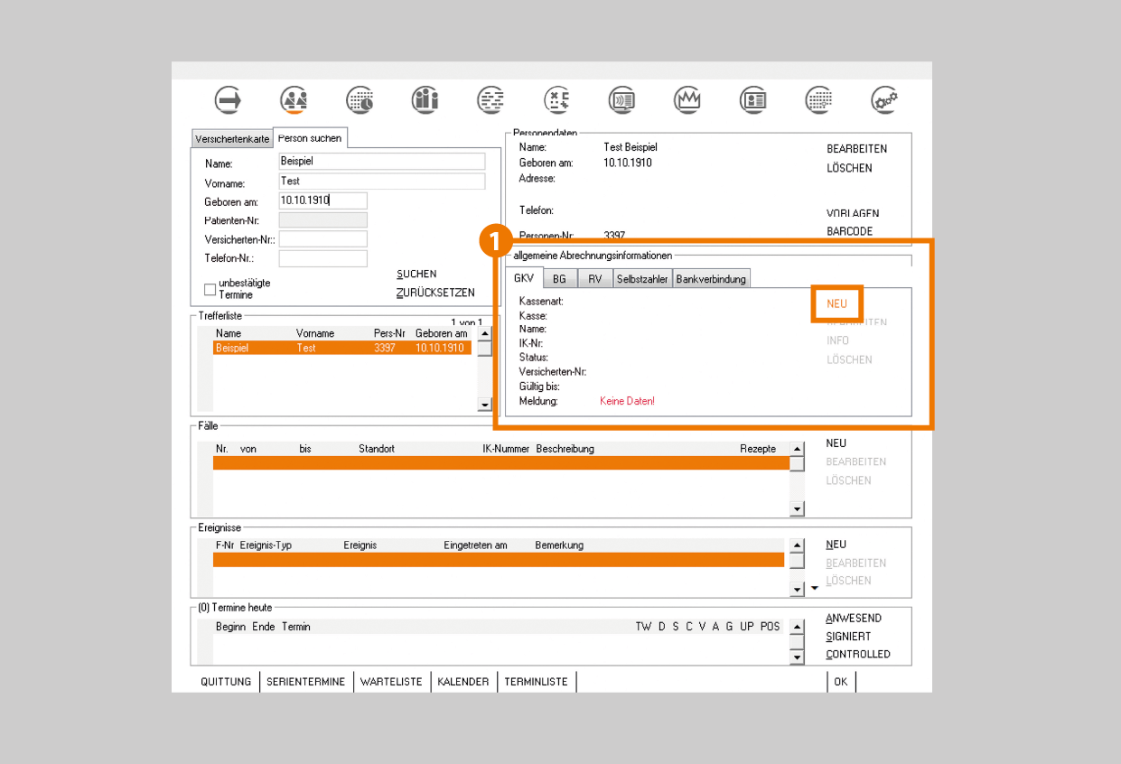The width and height of the screenshot is (1121, 764).
Task: Enable the unbestätigte Termine checkbox
Action: 210,290
